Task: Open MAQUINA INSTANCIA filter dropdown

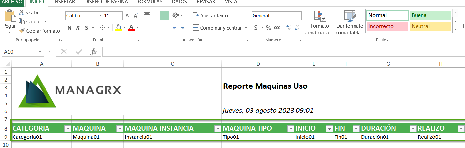Action: coord(217,129)
